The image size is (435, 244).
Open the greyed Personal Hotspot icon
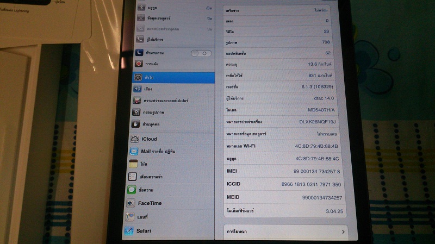point(140,29)
